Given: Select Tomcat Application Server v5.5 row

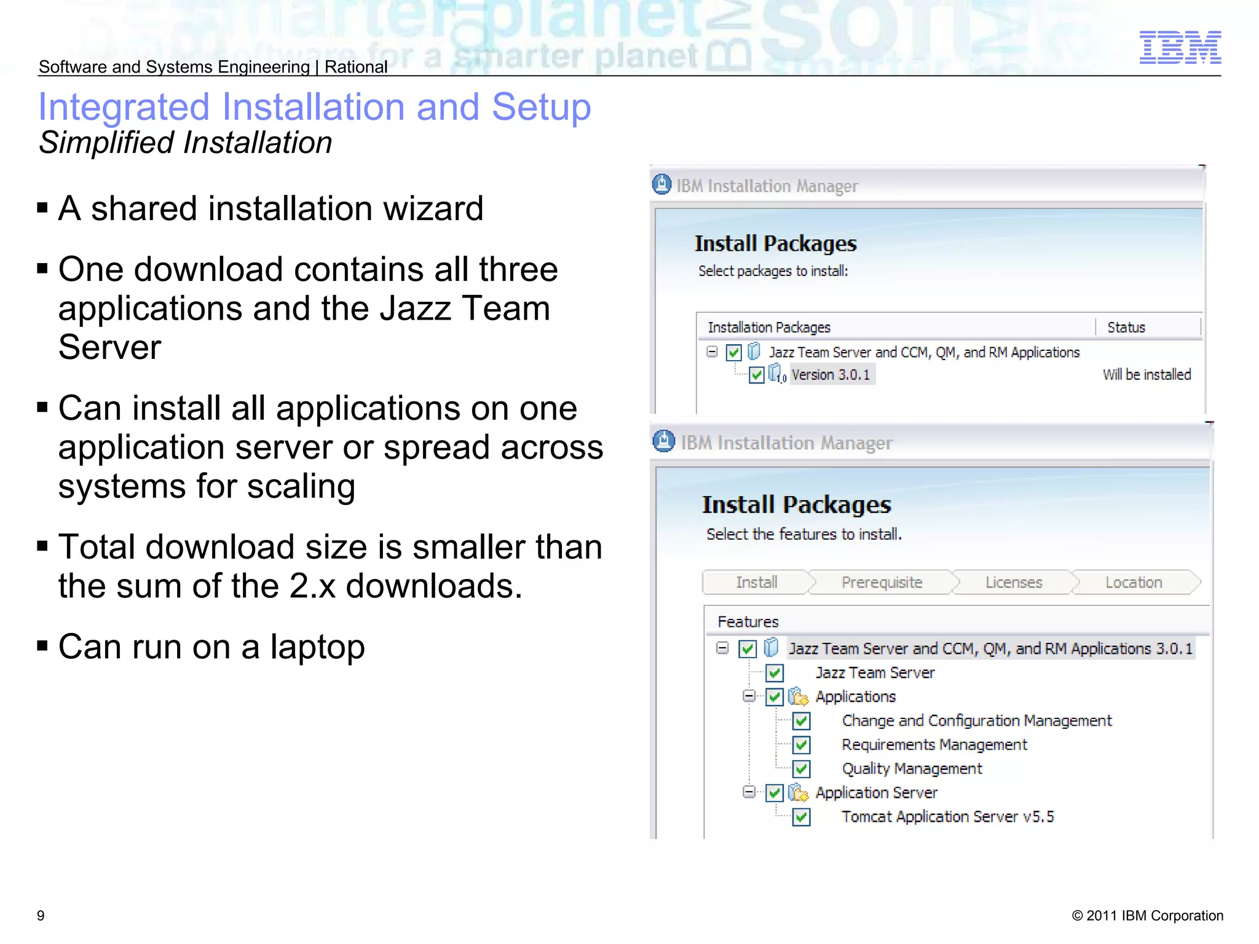Looking at the screenshot, I should click(x=947, y=817).
